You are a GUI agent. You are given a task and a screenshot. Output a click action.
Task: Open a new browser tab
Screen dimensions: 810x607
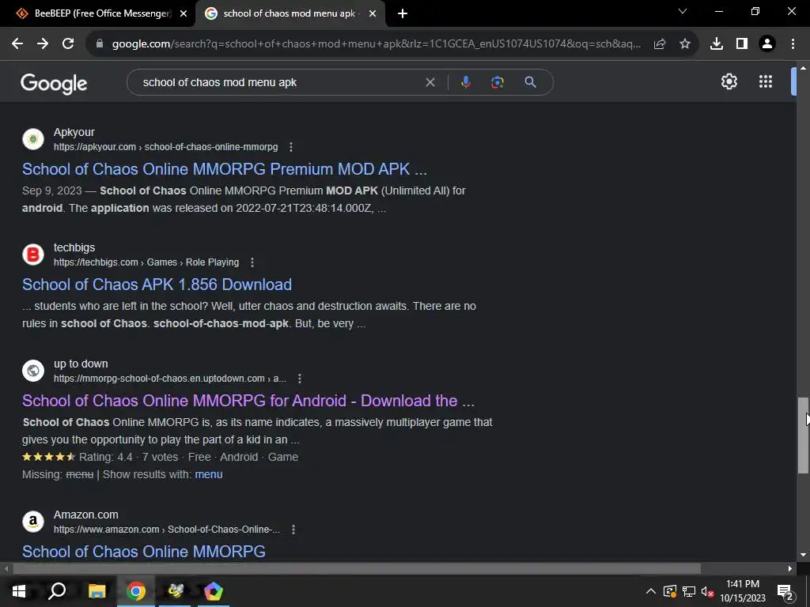[403, 14]
